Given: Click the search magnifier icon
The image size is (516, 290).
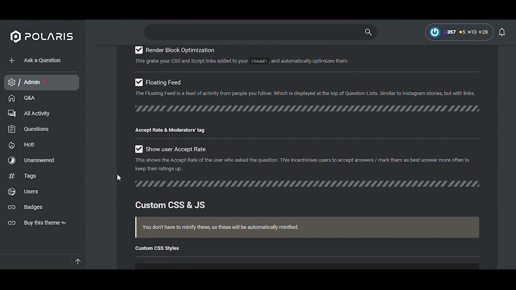Looking at the screenshot, I should pyautogui.click(x=368, y=32).
